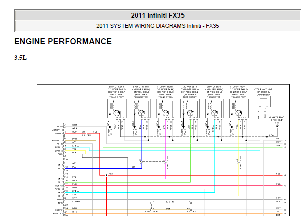Click the spark plug arrow under ignition coil 1

click(232, 124)
